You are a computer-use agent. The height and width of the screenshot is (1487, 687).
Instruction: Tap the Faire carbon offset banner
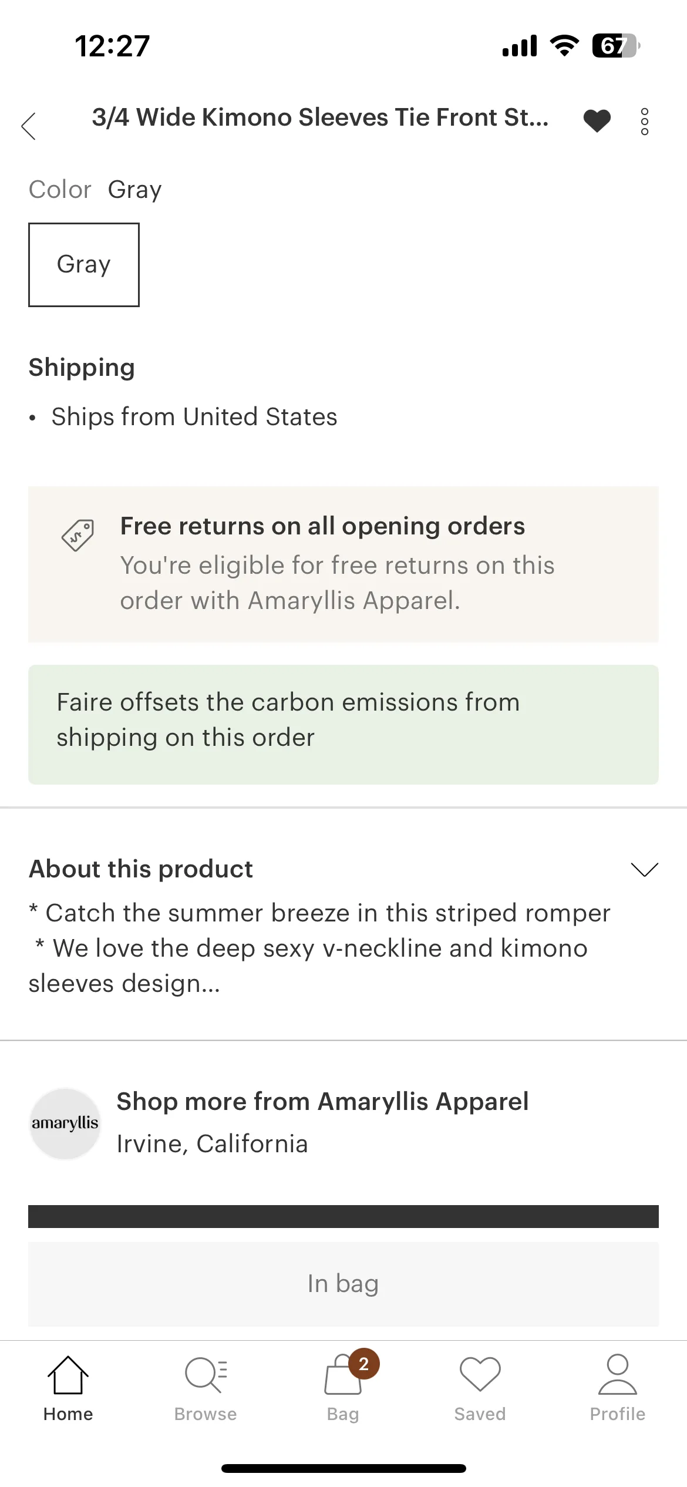(343, 724)
